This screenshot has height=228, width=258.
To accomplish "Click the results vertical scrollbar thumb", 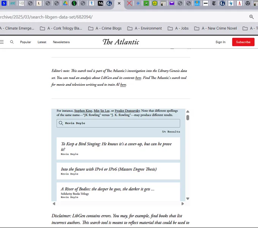I will (x=187, y=118).
